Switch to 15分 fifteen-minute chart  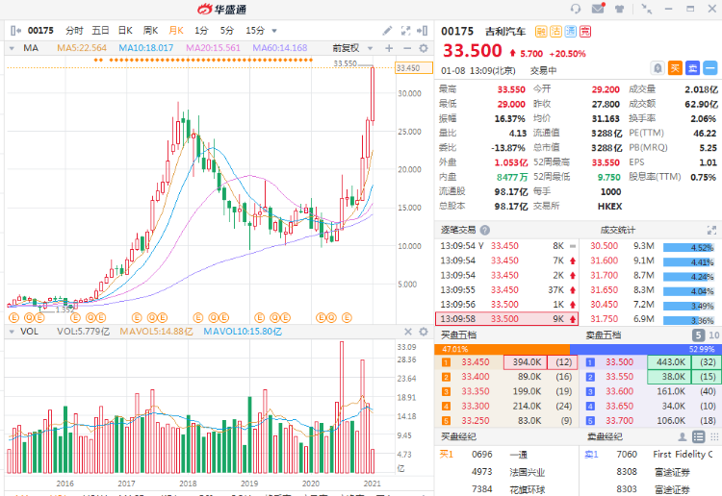[x=255, y=31]
